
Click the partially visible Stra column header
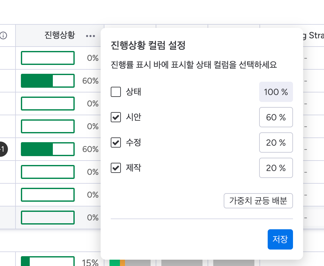point(313,35)
